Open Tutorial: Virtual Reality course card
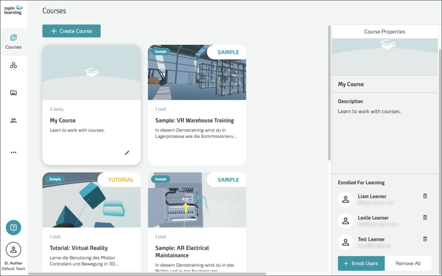 pyautogui.click(x=91, y=248)
